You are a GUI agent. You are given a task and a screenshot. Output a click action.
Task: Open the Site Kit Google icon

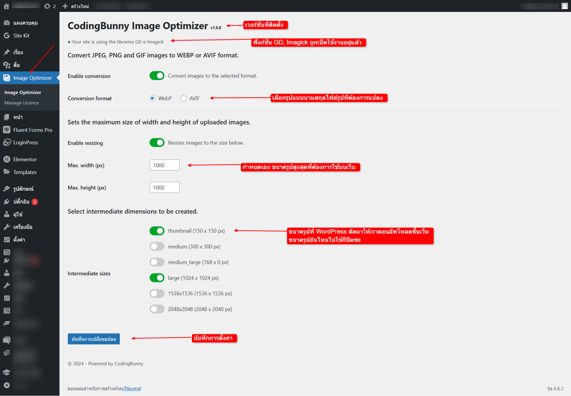click(7, 36)
